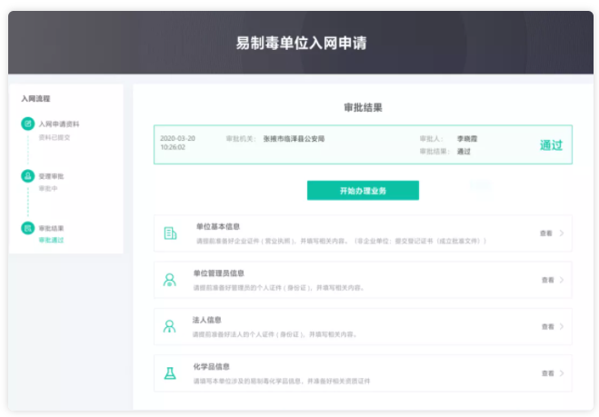Image resolution: width=599 pixels, height=417 pixels.
Task: Expand 单位基本信息 row with chevron arrow
Action: click(562, 233)
